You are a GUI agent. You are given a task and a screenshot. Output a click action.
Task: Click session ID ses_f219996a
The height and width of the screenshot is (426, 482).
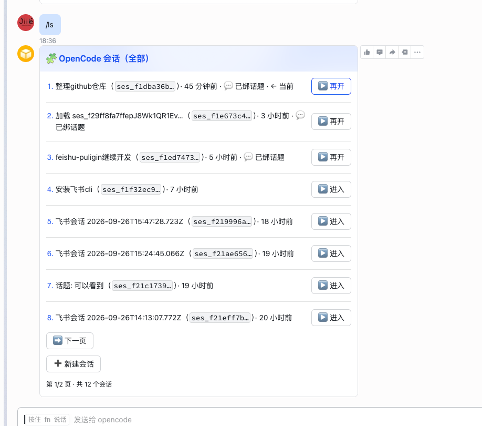(222, 221)
